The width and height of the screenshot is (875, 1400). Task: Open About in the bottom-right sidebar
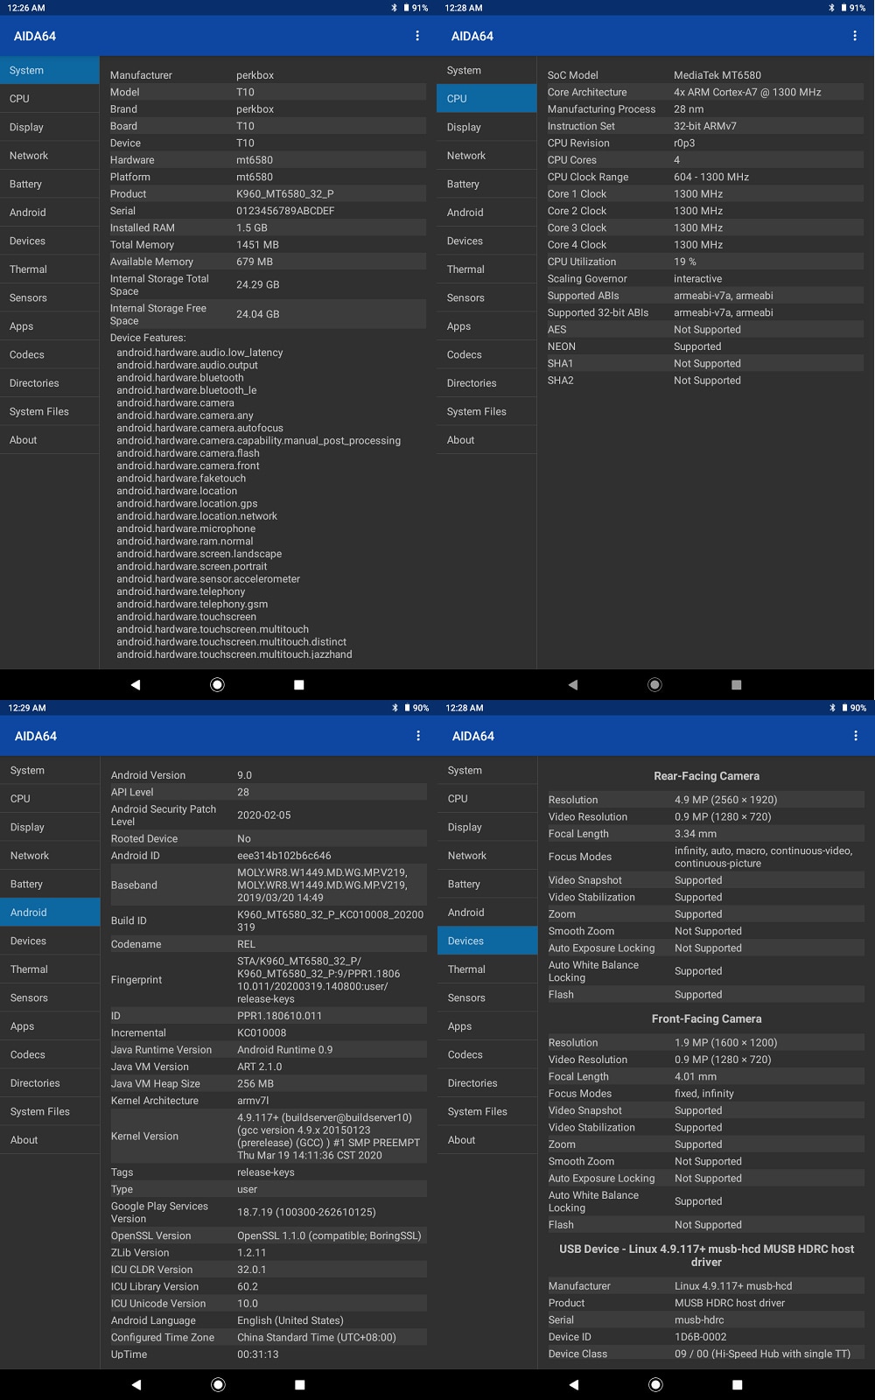pos(487,1140)
